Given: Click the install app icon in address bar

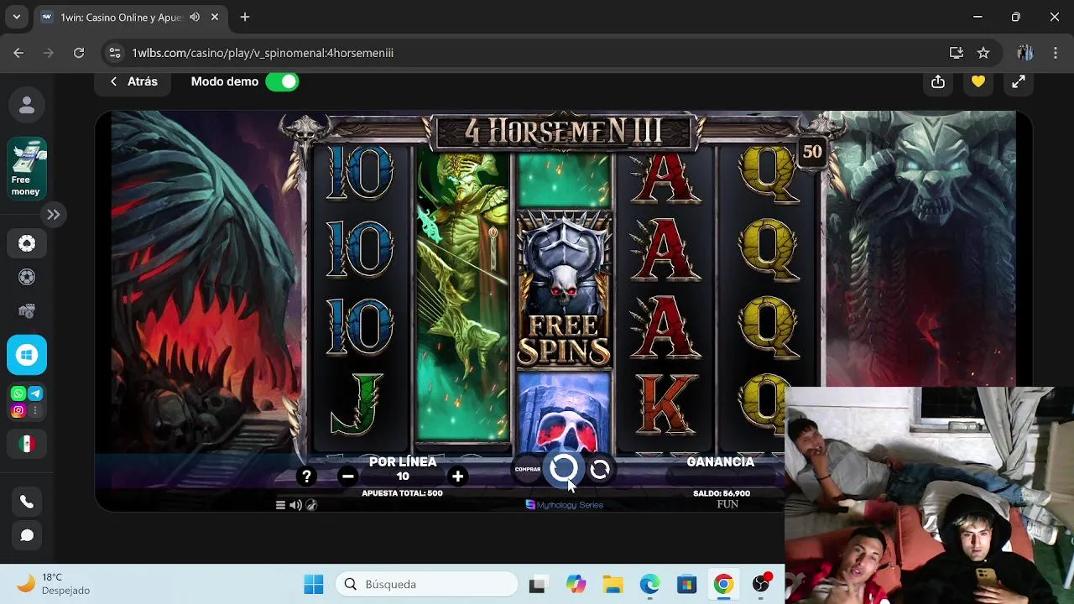Looking at the screenshot, I should (x=956, y=53).
